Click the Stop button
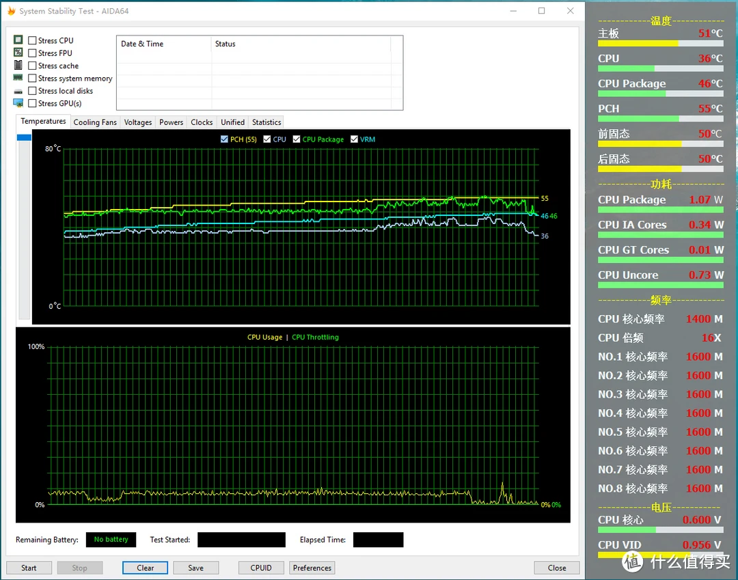 coord(79,568)
